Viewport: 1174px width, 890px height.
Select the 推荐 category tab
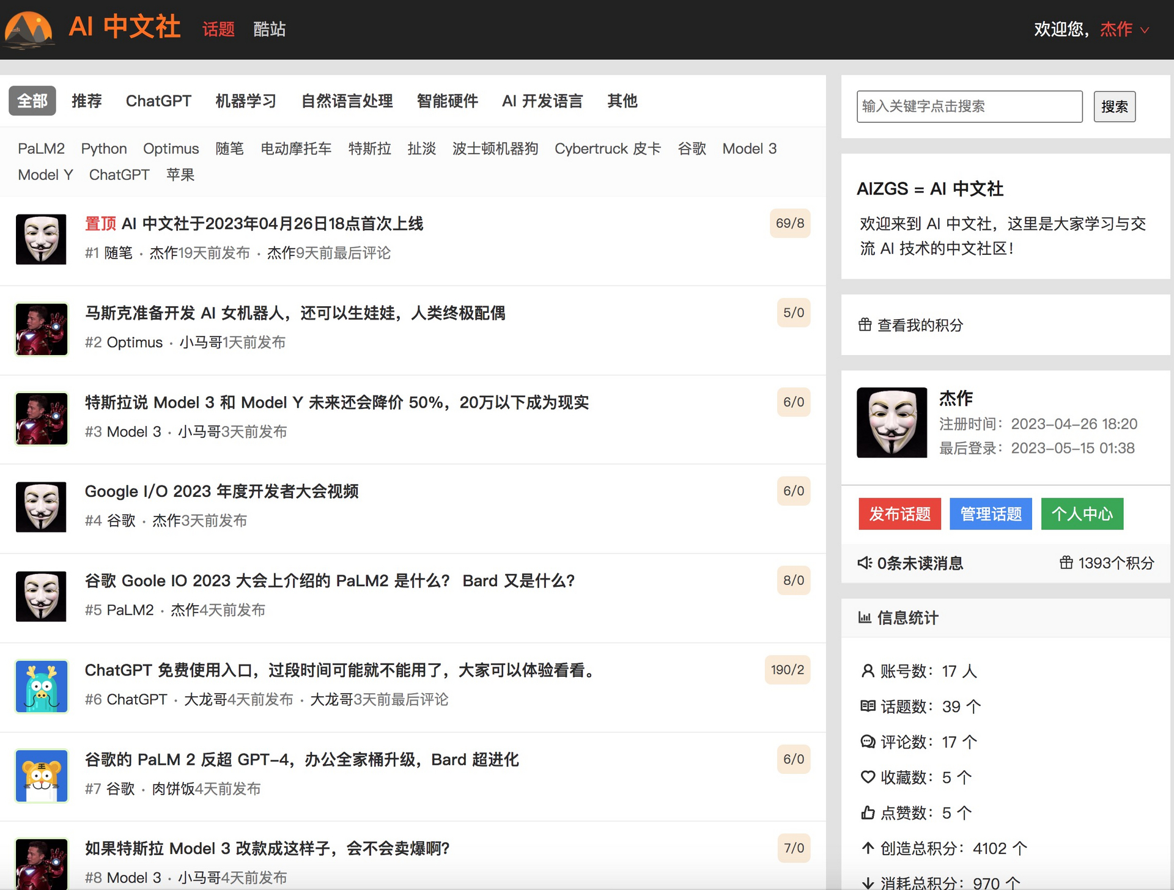pyautogui.click(x=86, y=101)
